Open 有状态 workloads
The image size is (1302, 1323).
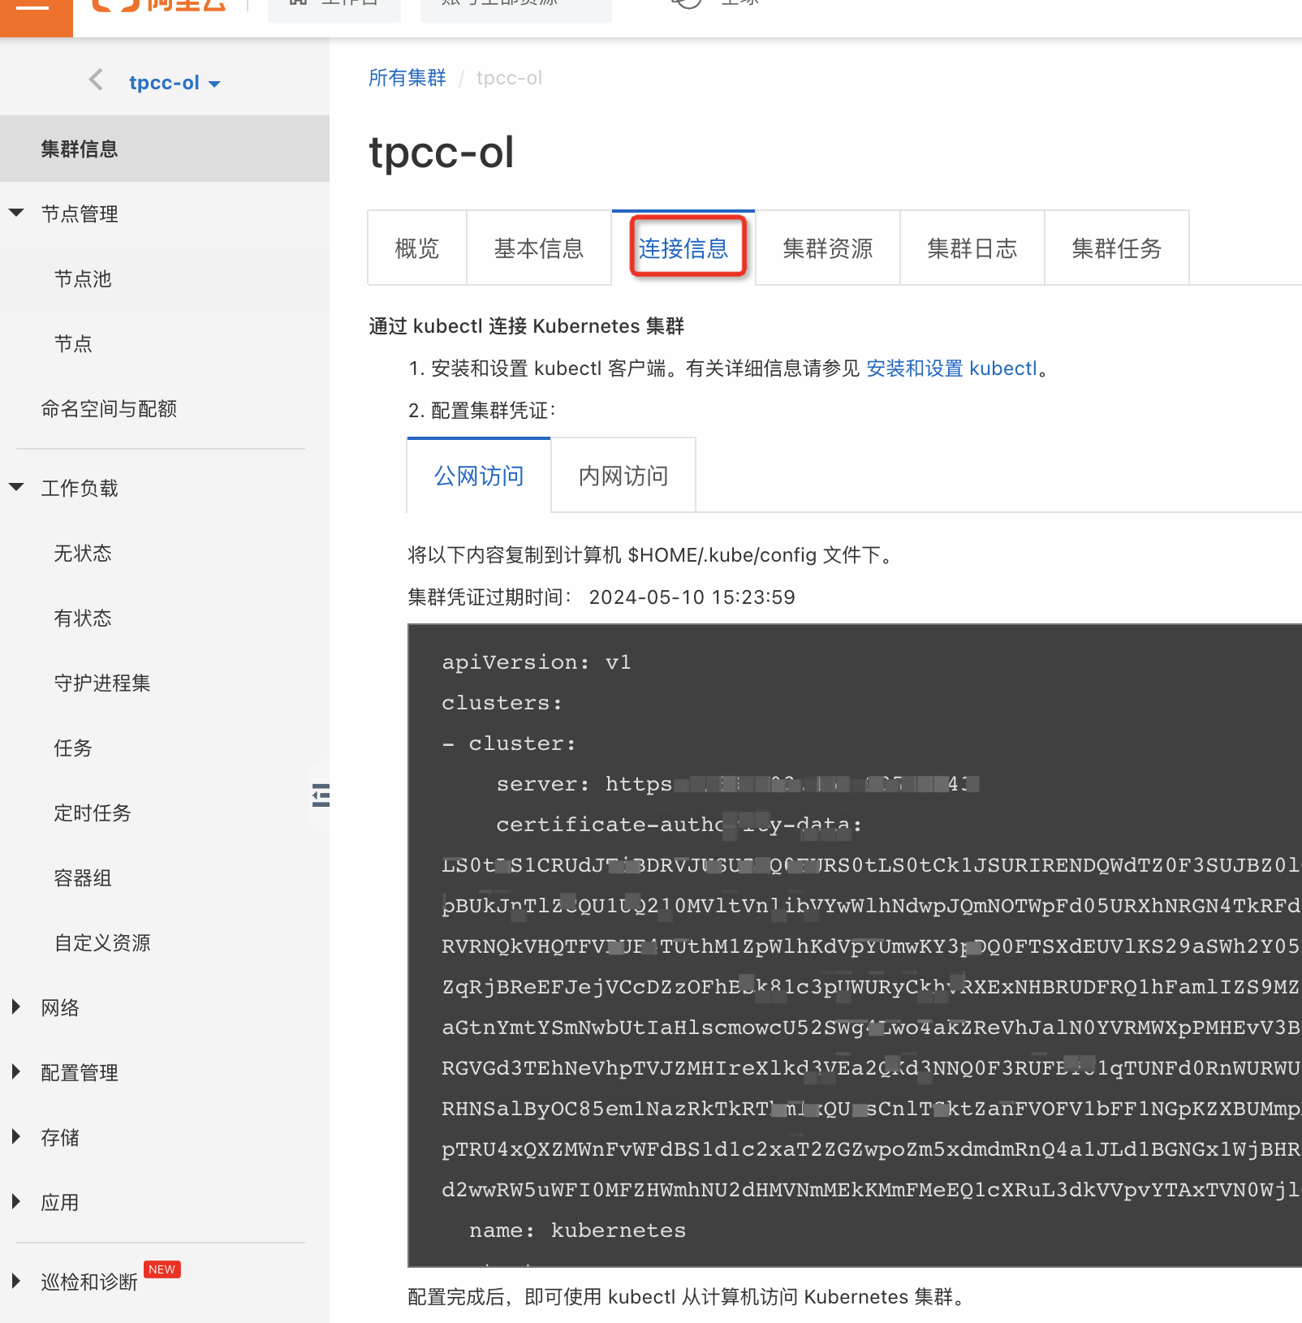[x=83, y=618]
